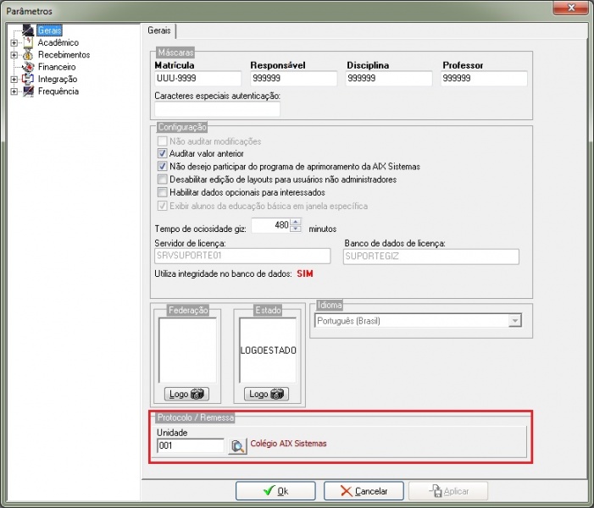The height and width of the screenshot is (508, 594).
Task: Click the Frequência icon in tree
Action: pyautogui.click(x=28, y=91)
